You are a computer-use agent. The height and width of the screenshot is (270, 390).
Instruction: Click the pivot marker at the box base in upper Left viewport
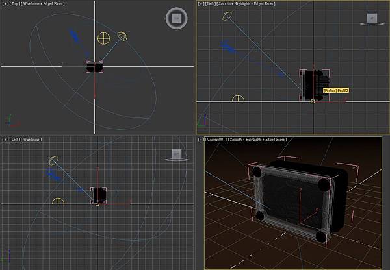(313, 101)
